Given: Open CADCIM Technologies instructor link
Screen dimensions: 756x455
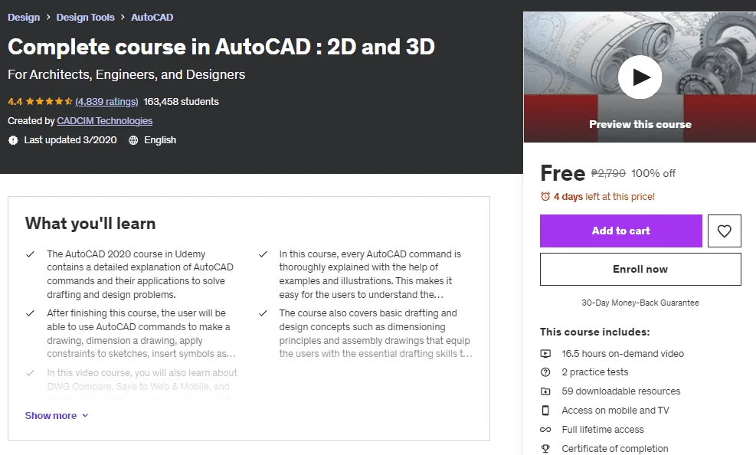Looking at the screenshot, I should tap(105, 121).
